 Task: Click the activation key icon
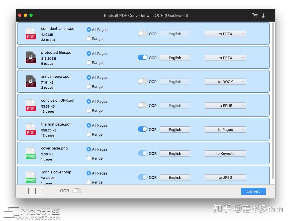tap(263, 15)
